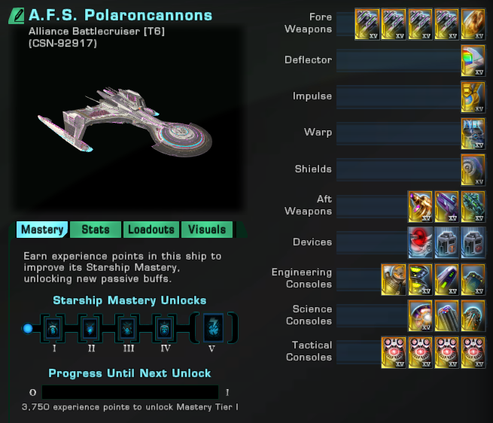Select the first Fore Weapons cannon icon

pos(367,24)
